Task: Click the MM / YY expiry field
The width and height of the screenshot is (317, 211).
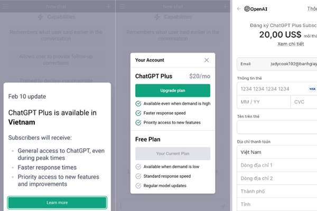Action: coord(263,102)
